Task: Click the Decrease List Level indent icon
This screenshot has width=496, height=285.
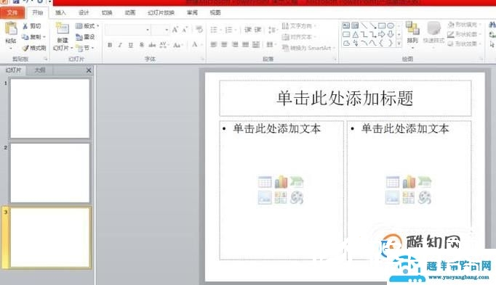Action: click(248, 30)
